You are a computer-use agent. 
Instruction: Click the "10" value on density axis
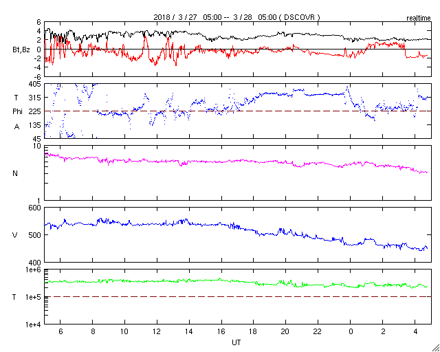pos(37,146)
